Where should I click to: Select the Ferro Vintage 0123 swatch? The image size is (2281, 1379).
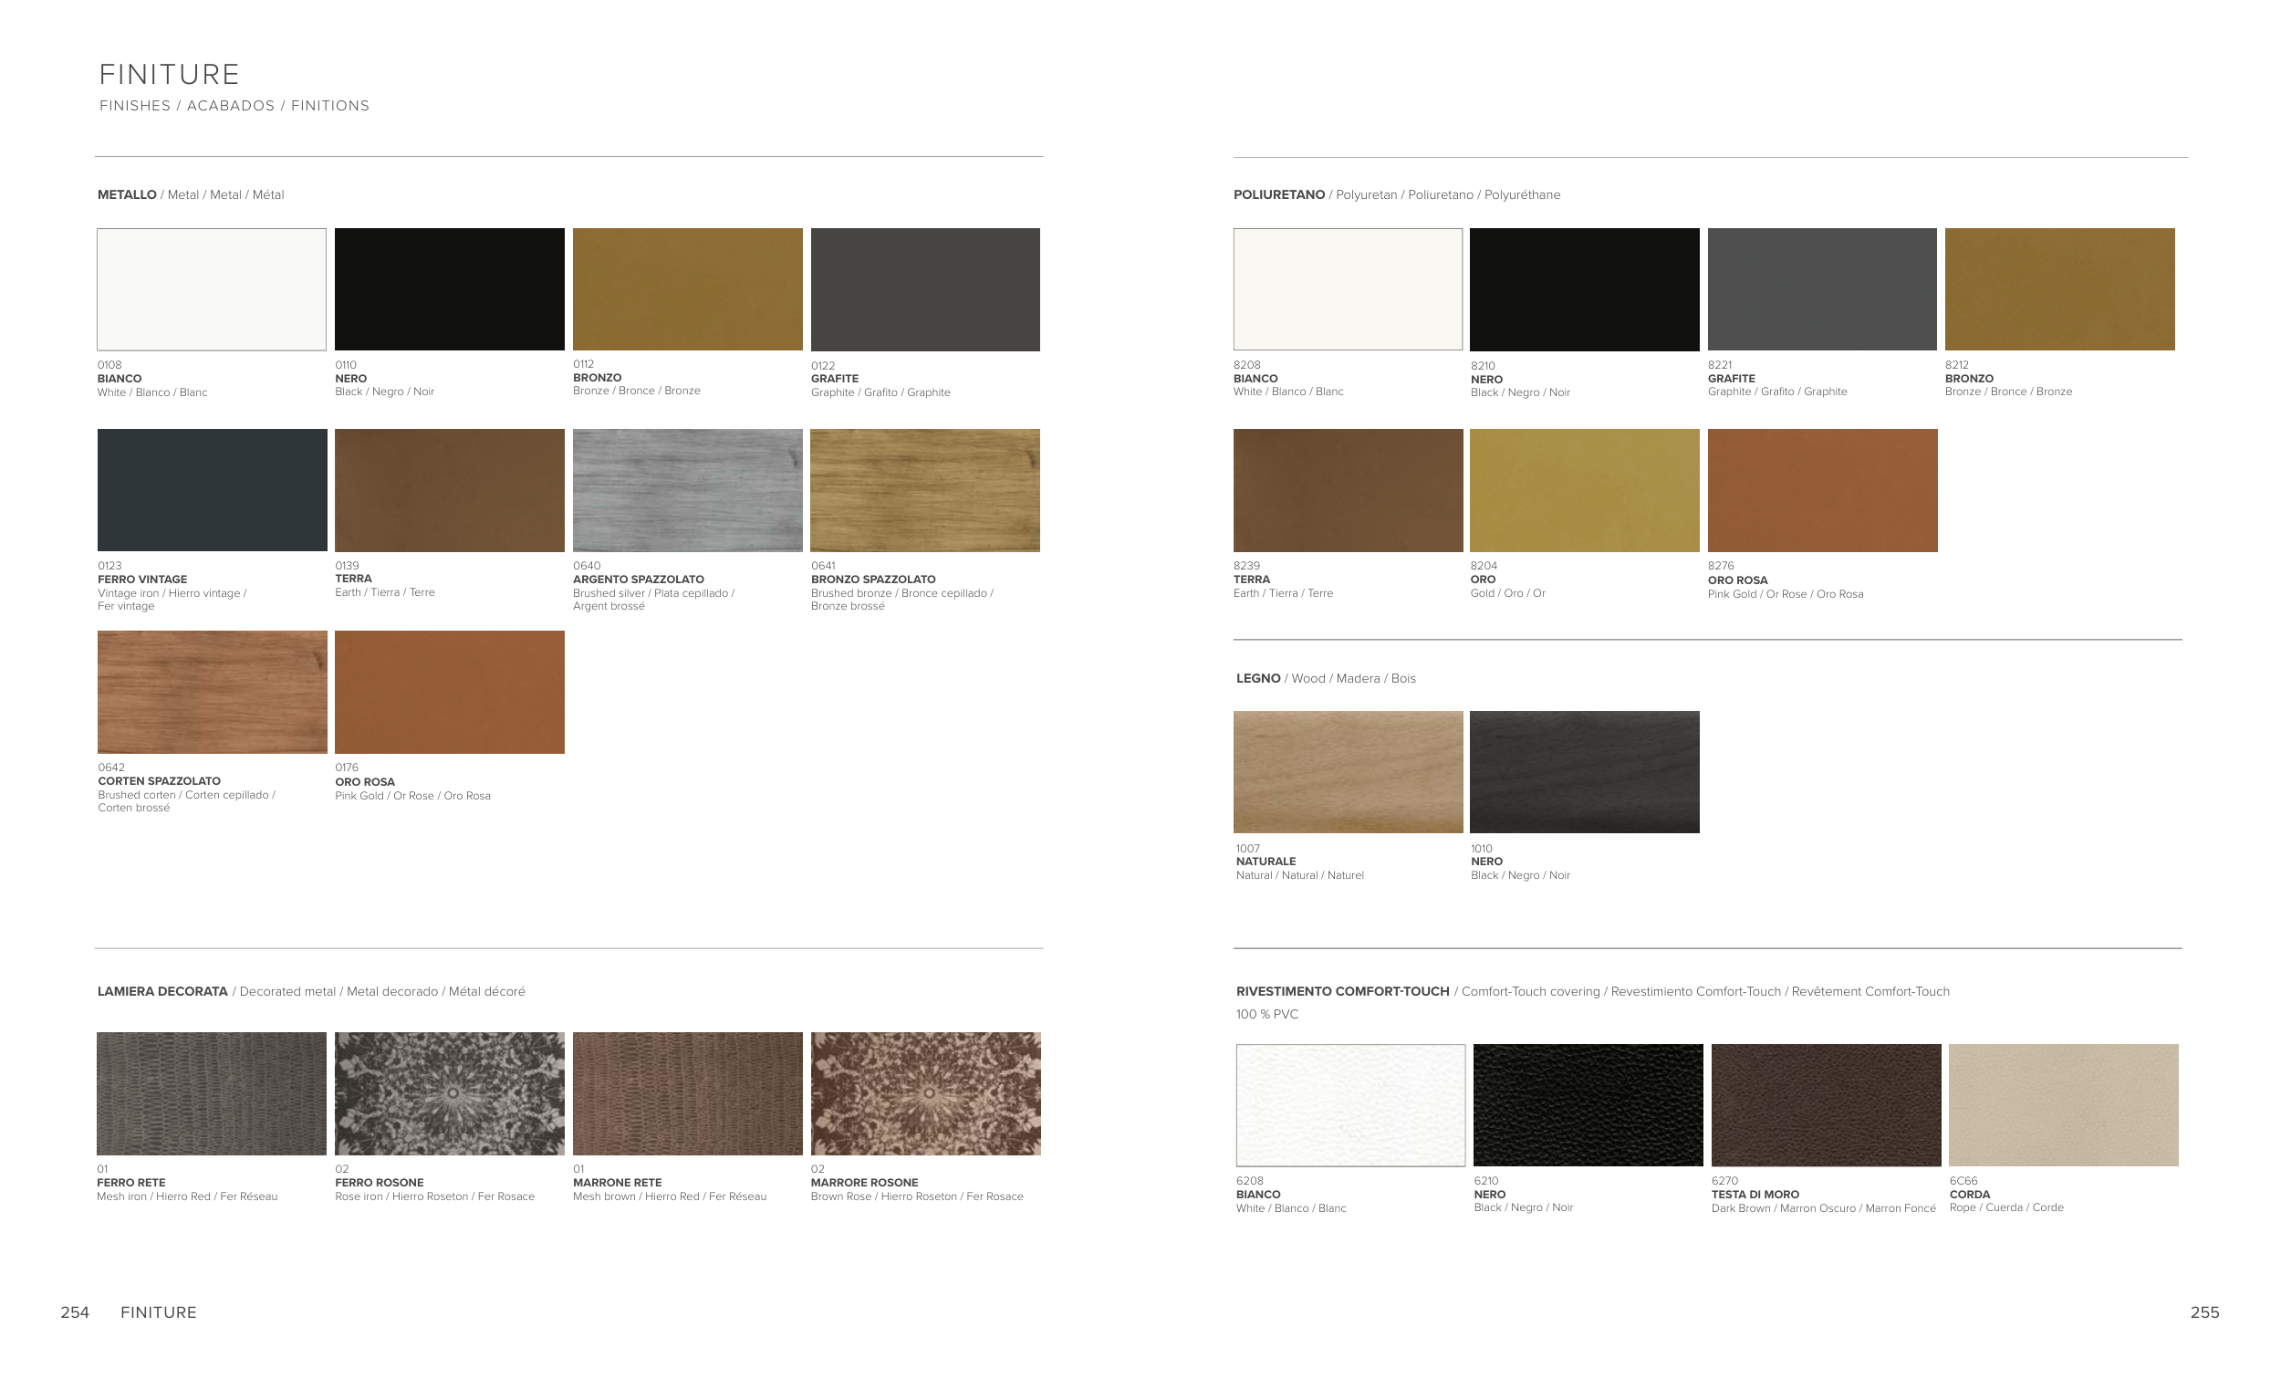point(211,490)
